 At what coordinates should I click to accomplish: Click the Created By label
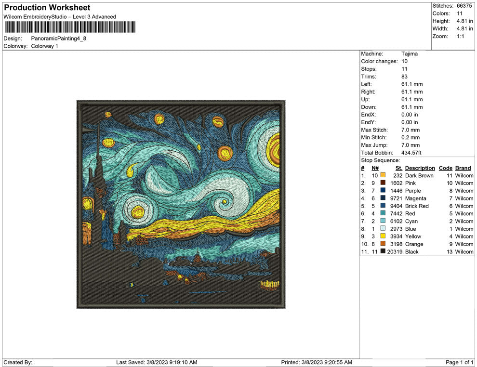click(18, 362)
